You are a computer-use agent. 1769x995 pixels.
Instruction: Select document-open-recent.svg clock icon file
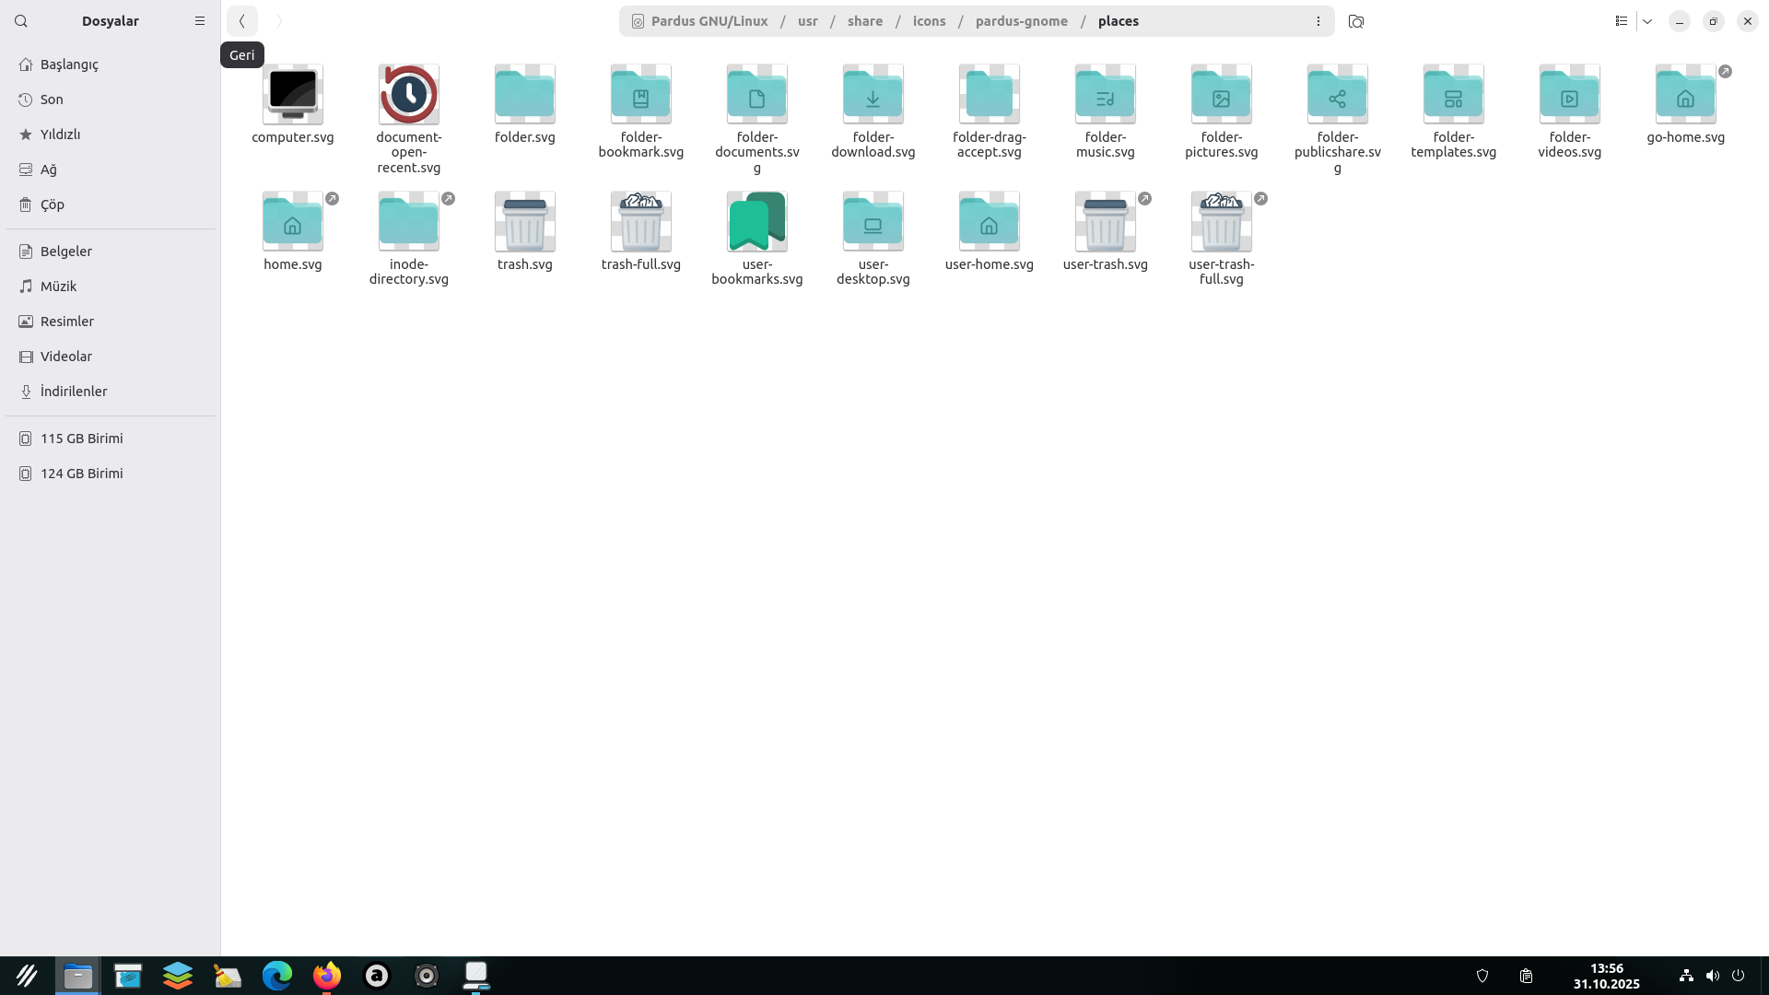point(408,95)
